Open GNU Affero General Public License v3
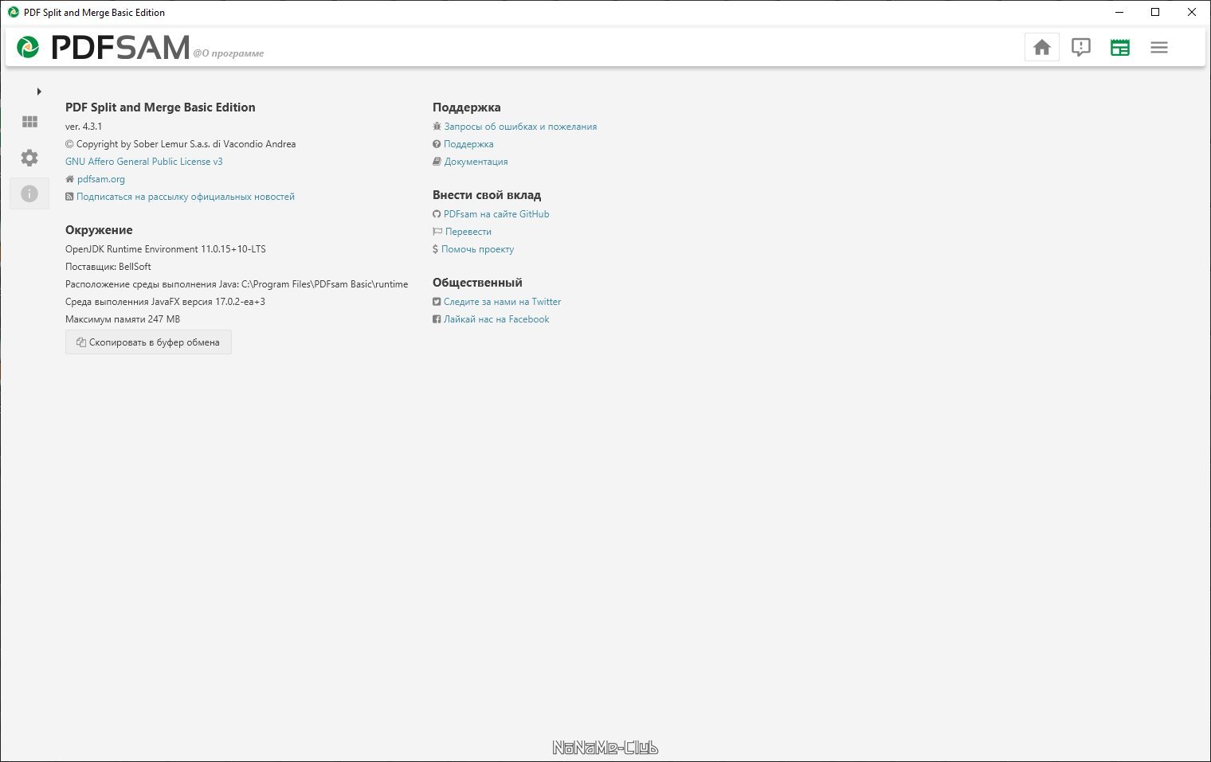The width and height of the screenshot is (1211, 762). 144,162
